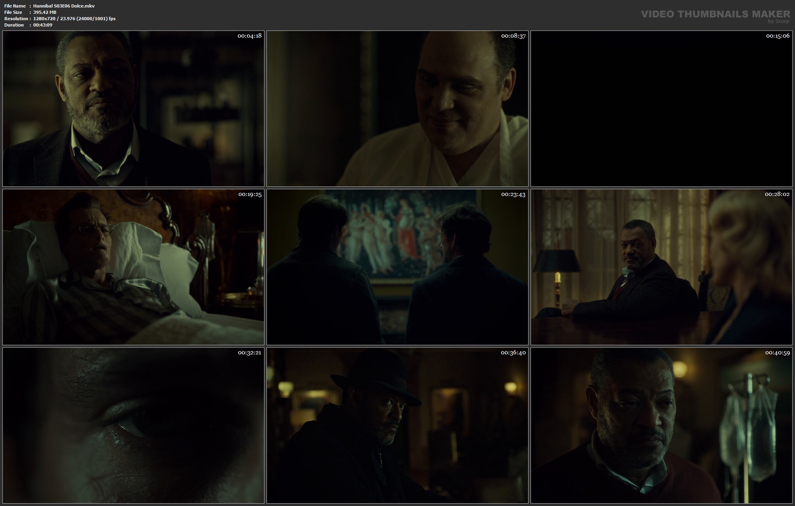Click the file name Hannibal S03E06 Dolce.mkv

[64, 6]
